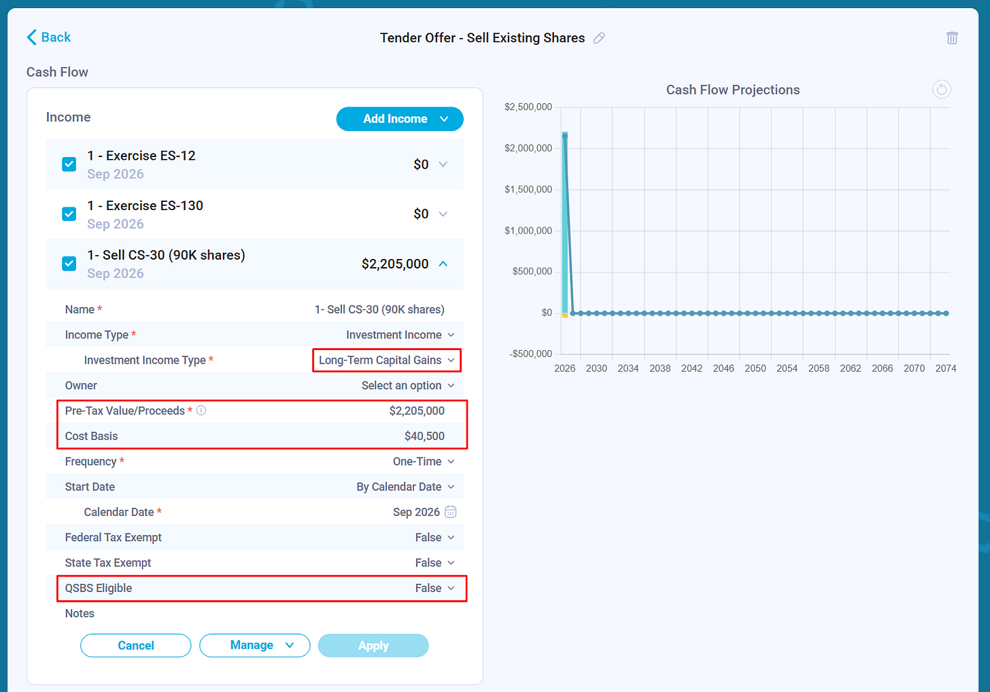Viewport: 990px width, 692px height.
Task: Click the pencil edit icon beside title
Action: (x=599, y=38)
